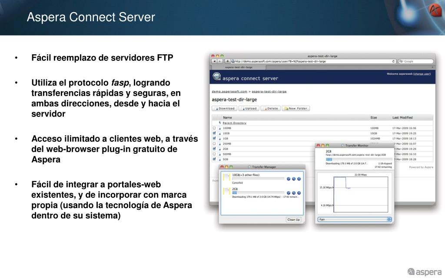Tick the checkbox for the 250MB file

point(214,143)
